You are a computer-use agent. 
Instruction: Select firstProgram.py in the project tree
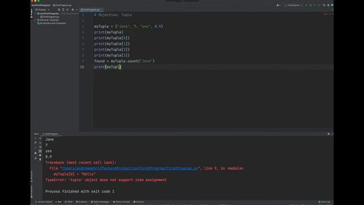pyautogui.click(x=49, y=17)
